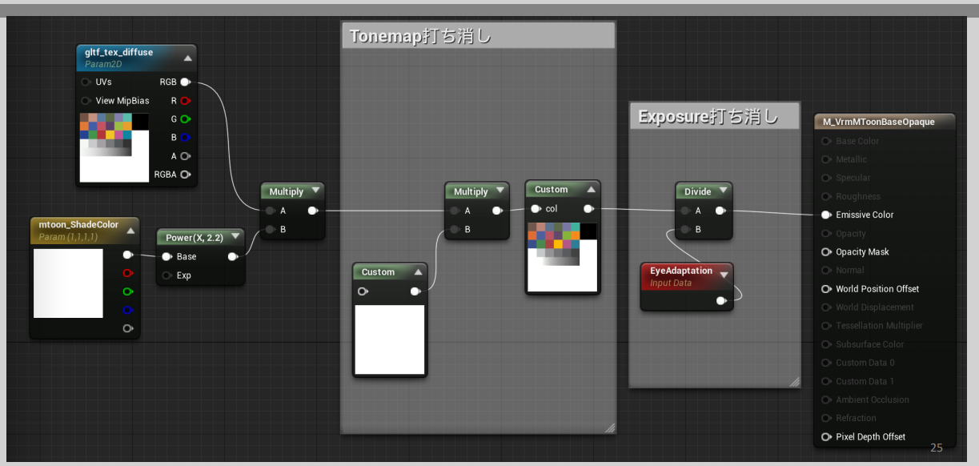The height and width of the screenshot is (466, 979).
Task: Click the EyeAdaptation node output pin
Action: 721,301
